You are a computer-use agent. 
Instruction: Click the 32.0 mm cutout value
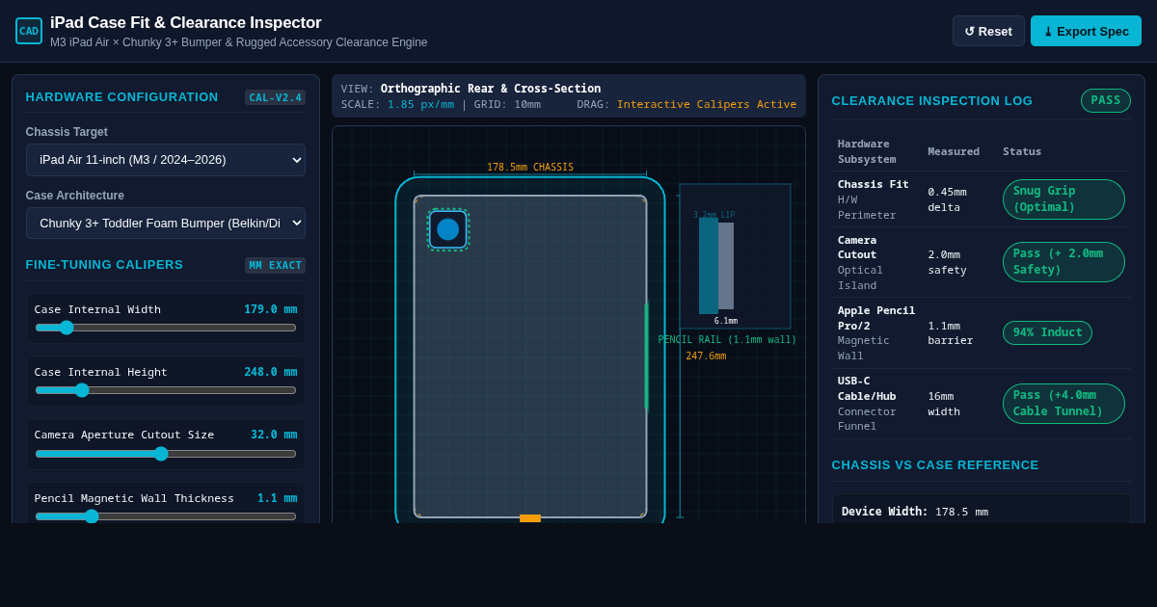point(274,435)
